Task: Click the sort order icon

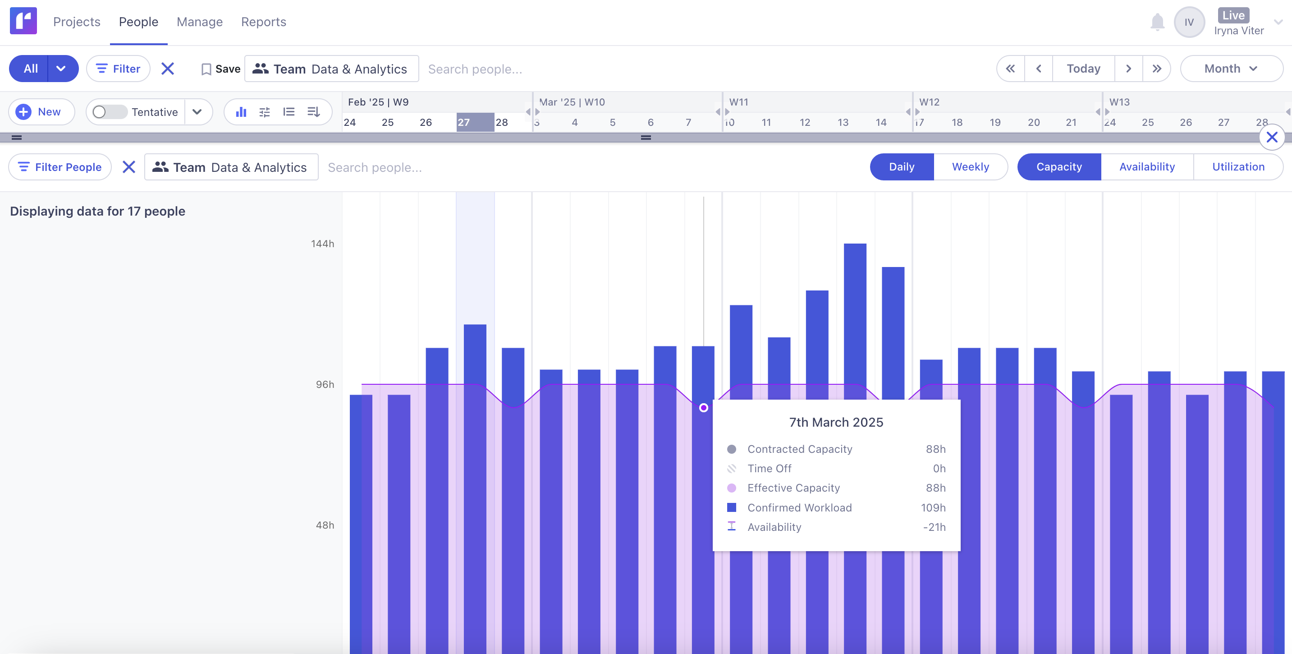Action: [x=313, y=112]
